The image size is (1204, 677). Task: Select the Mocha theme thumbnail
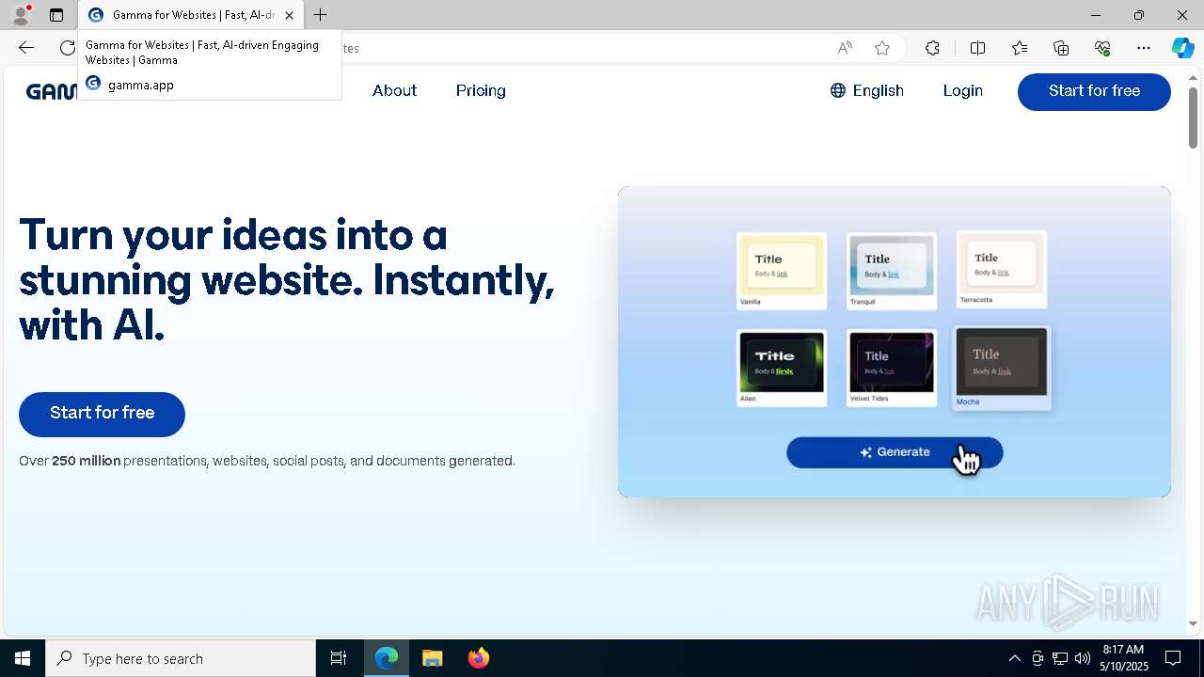[1002, 368]
